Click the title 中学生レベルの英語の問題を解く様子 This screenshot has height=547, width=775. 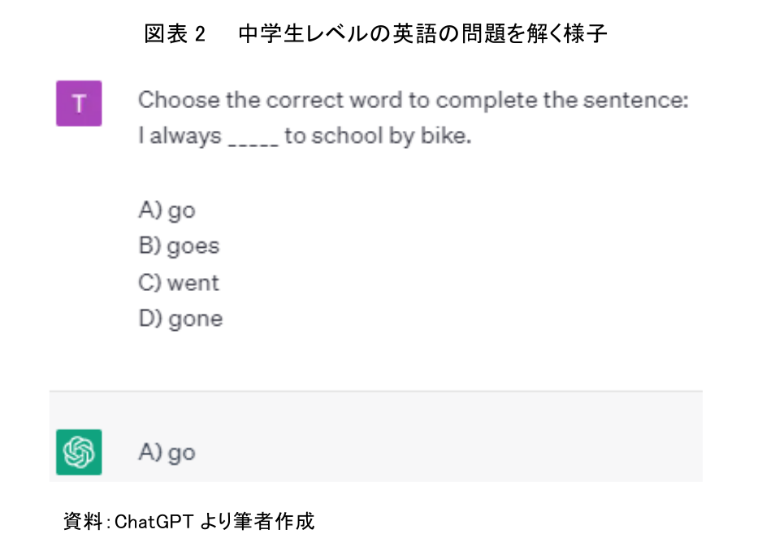tap(422, 34)
